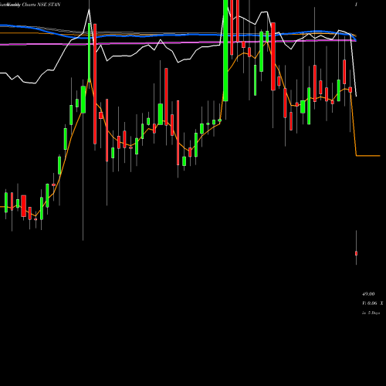
Task: Click the flat orange moving-average segment at the far right
Action: [368, 156]
